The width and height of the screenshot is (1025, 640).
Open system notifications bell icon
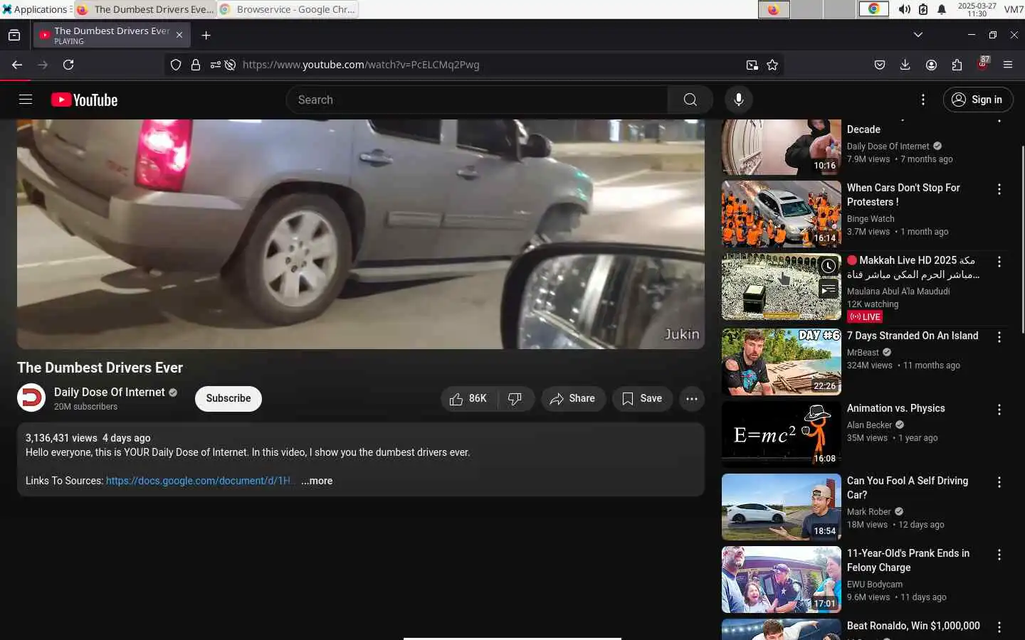942,9
